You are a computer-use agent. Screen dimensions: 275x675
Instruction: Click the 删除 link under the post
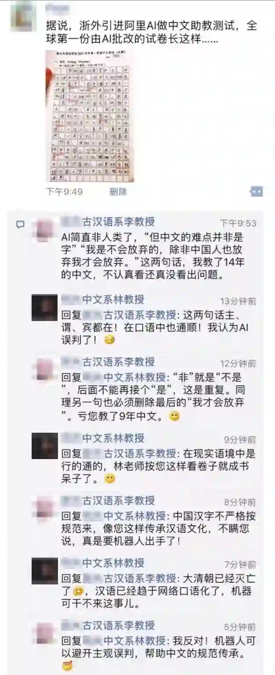pyautogui.click(x=118, y=192)
